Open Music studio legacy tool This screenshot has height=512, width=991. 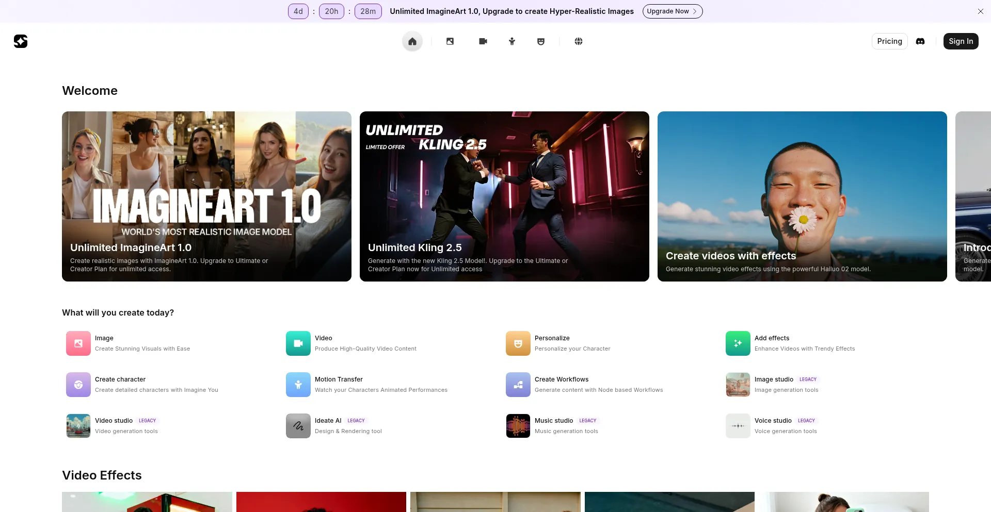pyautogui.click(x=554, y=421)
